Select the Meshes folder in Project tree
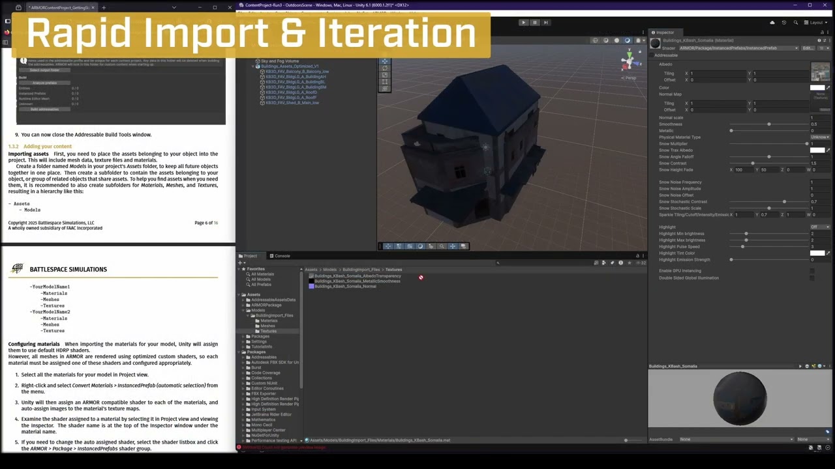This screenshot has height=469, width=835. tap(267, 326)
